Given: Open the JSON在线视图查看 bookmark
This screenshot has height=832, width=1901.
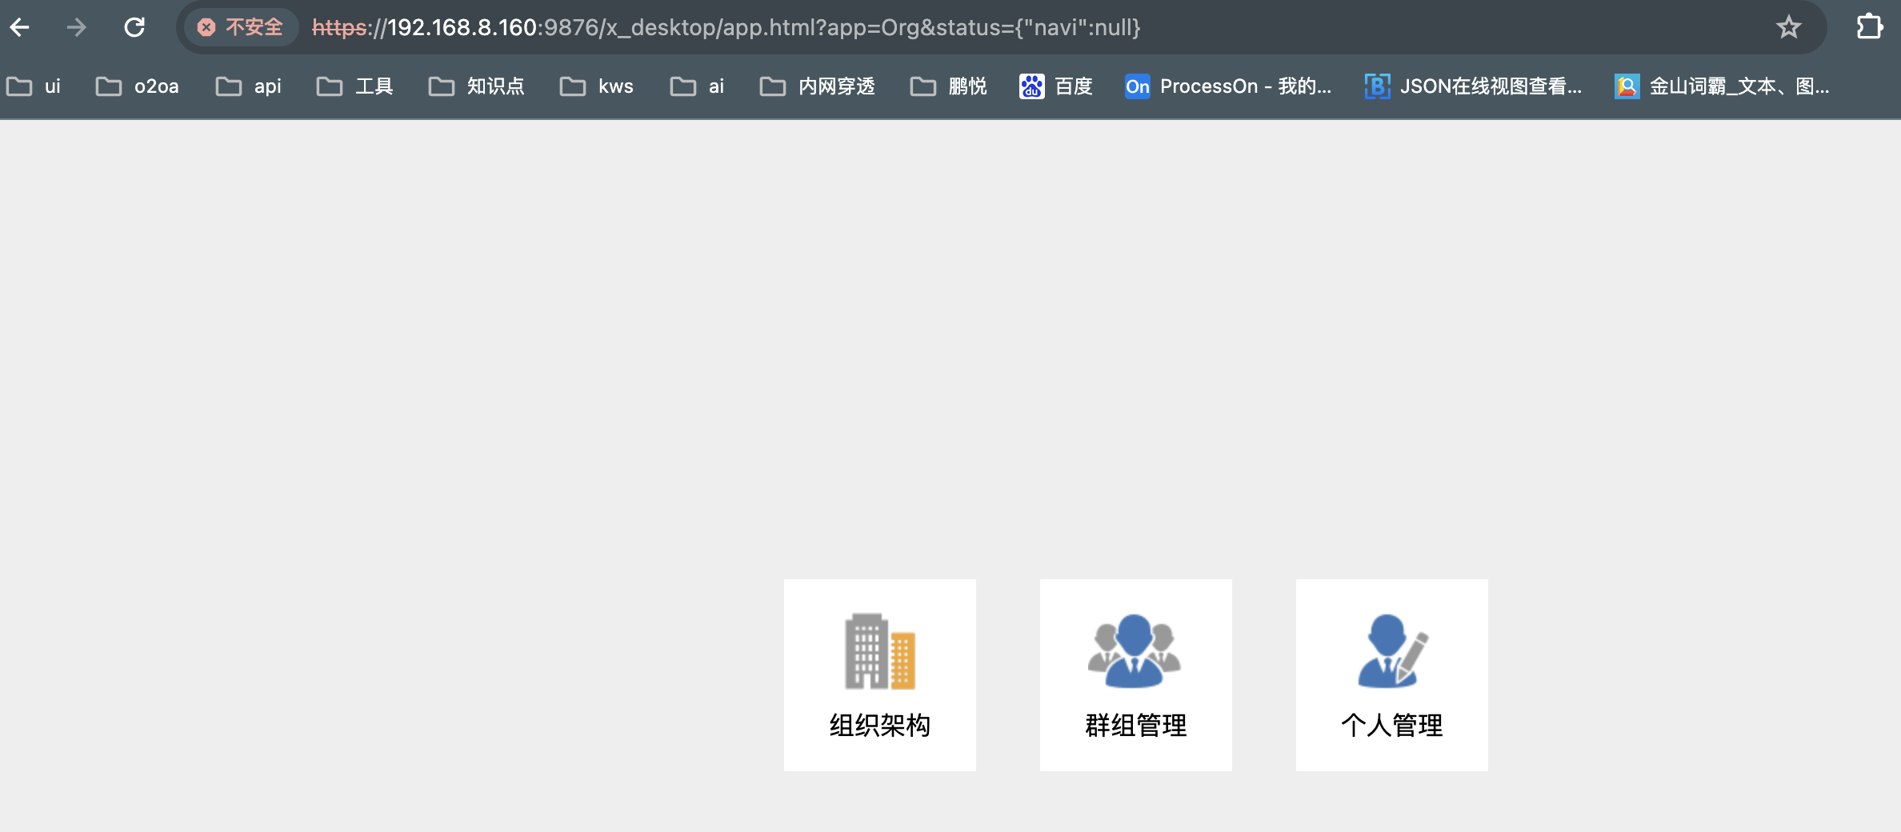Looking at the screenshot, I should tap(1473, 86).
